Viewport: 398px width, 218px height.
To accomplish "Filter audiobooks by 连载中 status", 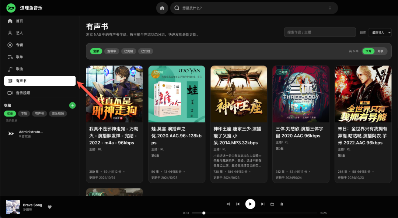I will [112, 51].
